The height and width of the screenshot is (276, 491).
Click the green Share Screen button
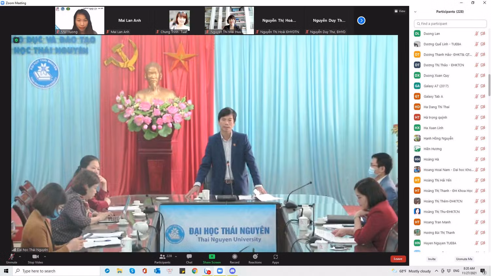click(x=212, y=259)
